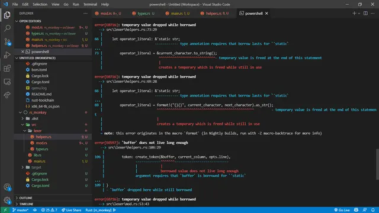Close the powershell tab

[x=266, y=14]
